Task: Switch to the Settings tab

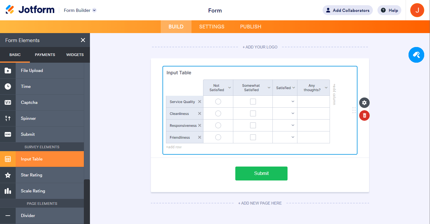Action: [x=212, y=27]
